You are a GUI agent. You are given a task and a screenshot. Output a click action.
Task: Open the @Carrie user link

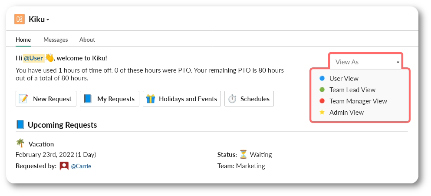81,166
